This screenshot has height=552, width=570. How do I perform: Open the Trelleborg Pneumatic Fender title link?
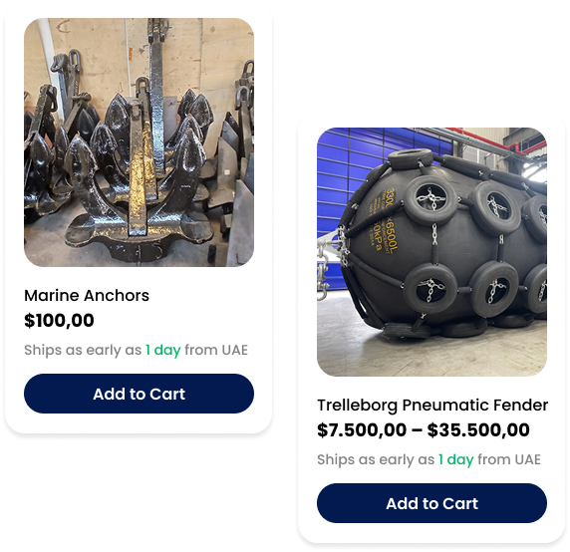tap(432, 406)
